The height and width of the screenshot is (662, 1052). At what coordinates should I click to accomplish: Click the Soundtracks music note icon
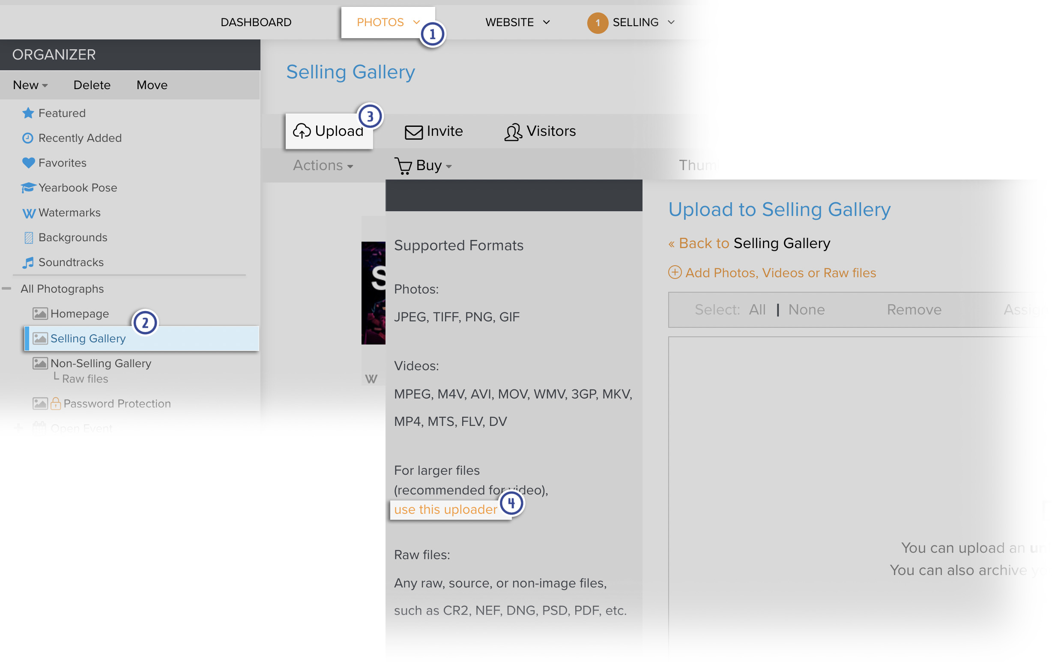tap(28, 263)
